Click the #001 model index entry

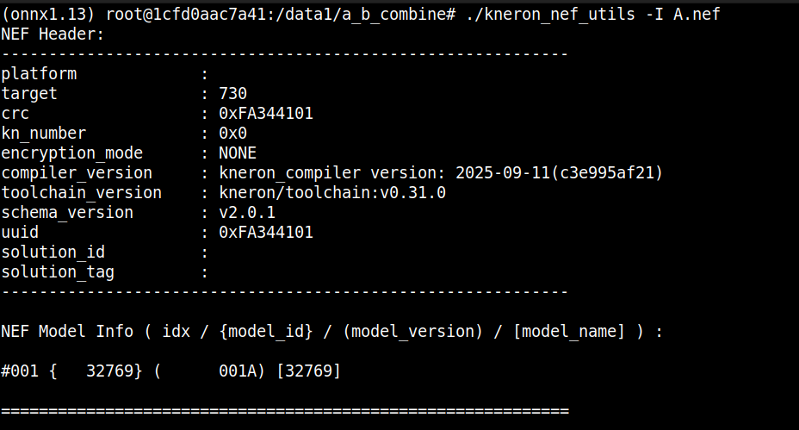(20, 371)
